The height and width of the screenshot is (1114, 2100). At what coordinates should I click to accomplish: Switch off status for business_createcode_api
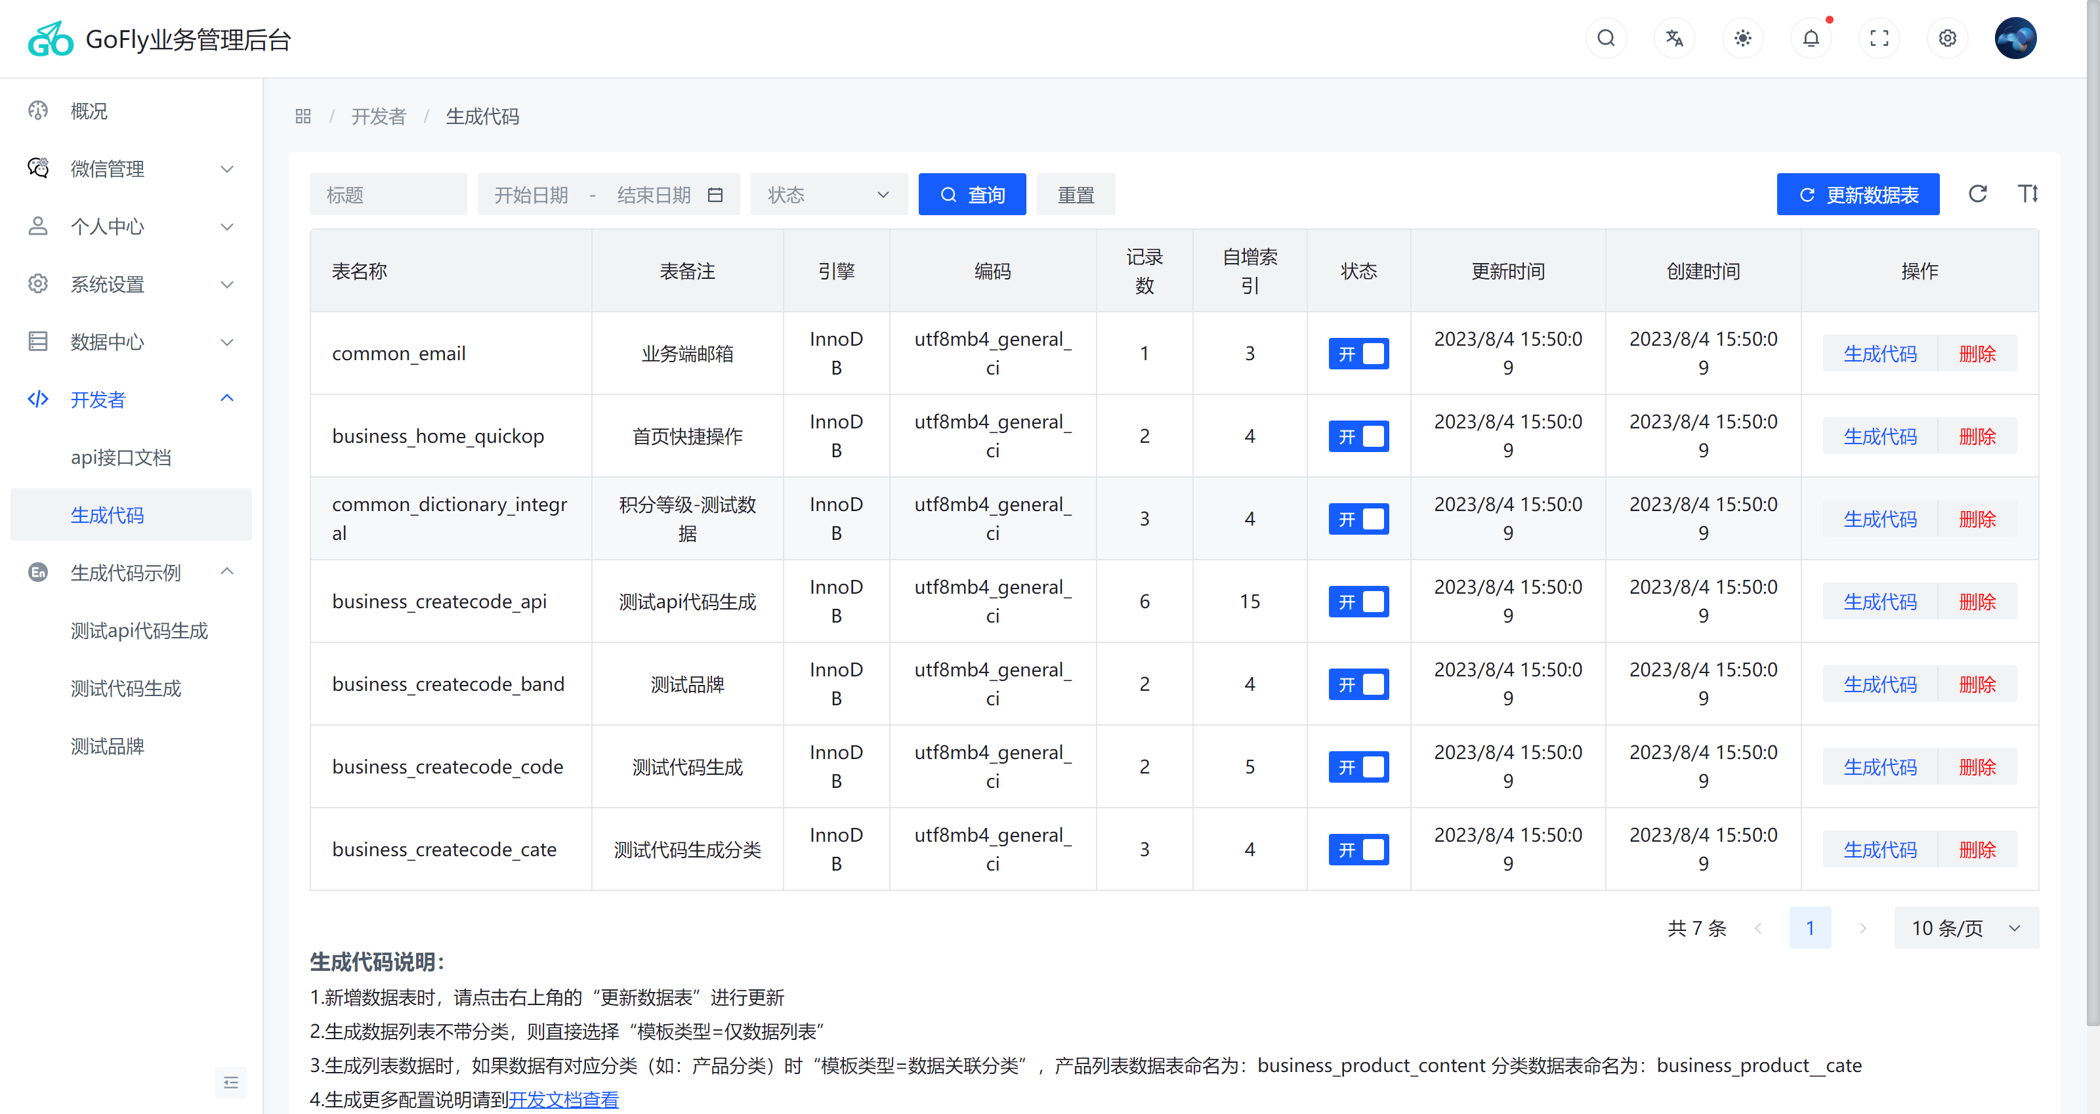point(1358,602)
